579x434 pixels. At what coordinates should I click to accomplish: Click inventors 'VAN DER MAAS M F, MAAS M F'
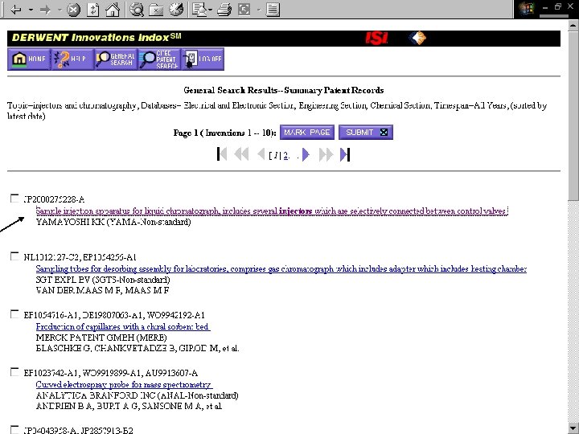[x=102, y=290]
